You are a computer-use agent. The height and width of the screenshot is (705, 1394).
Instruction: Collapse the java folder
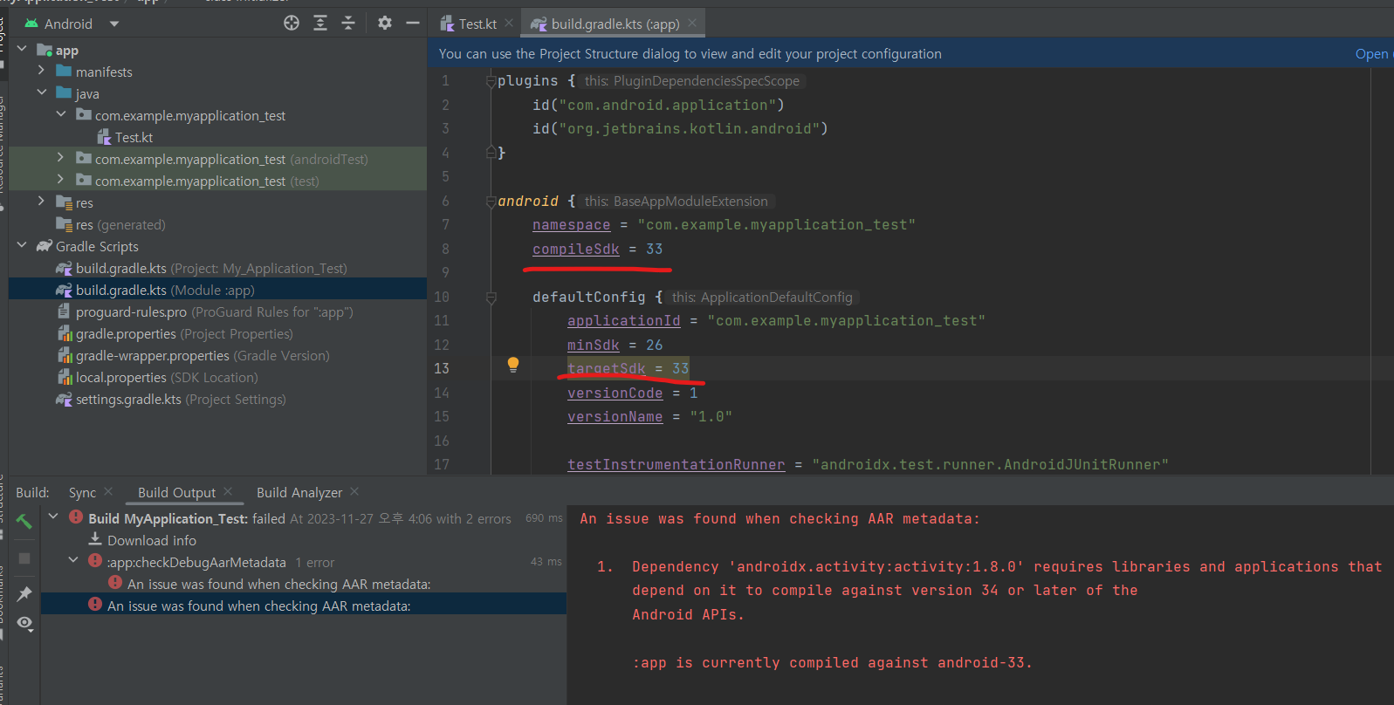[x=41, y=92]
